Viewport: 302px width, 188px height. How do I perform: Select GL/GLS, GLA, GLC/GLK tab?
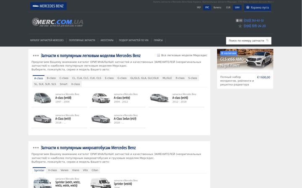click(x=144, y=78)
